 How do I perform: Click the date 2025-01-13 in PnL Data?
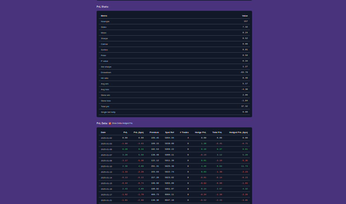(106, 172)
